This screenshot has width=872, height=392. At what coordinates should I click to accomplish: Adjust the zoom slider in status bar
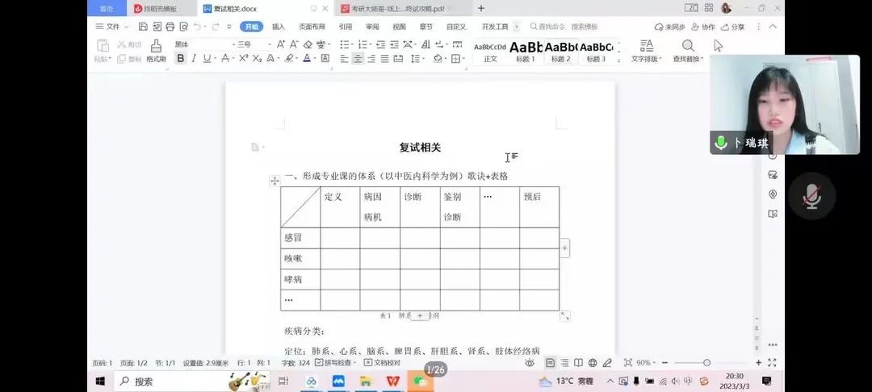(706, 363)
